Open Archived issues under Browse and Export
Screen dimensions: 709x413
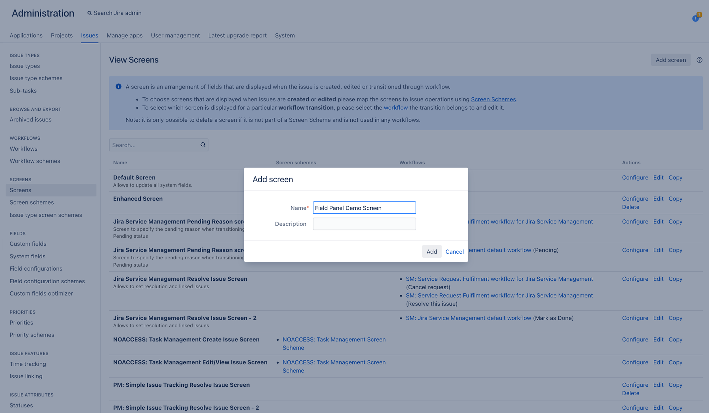[30, 119]
